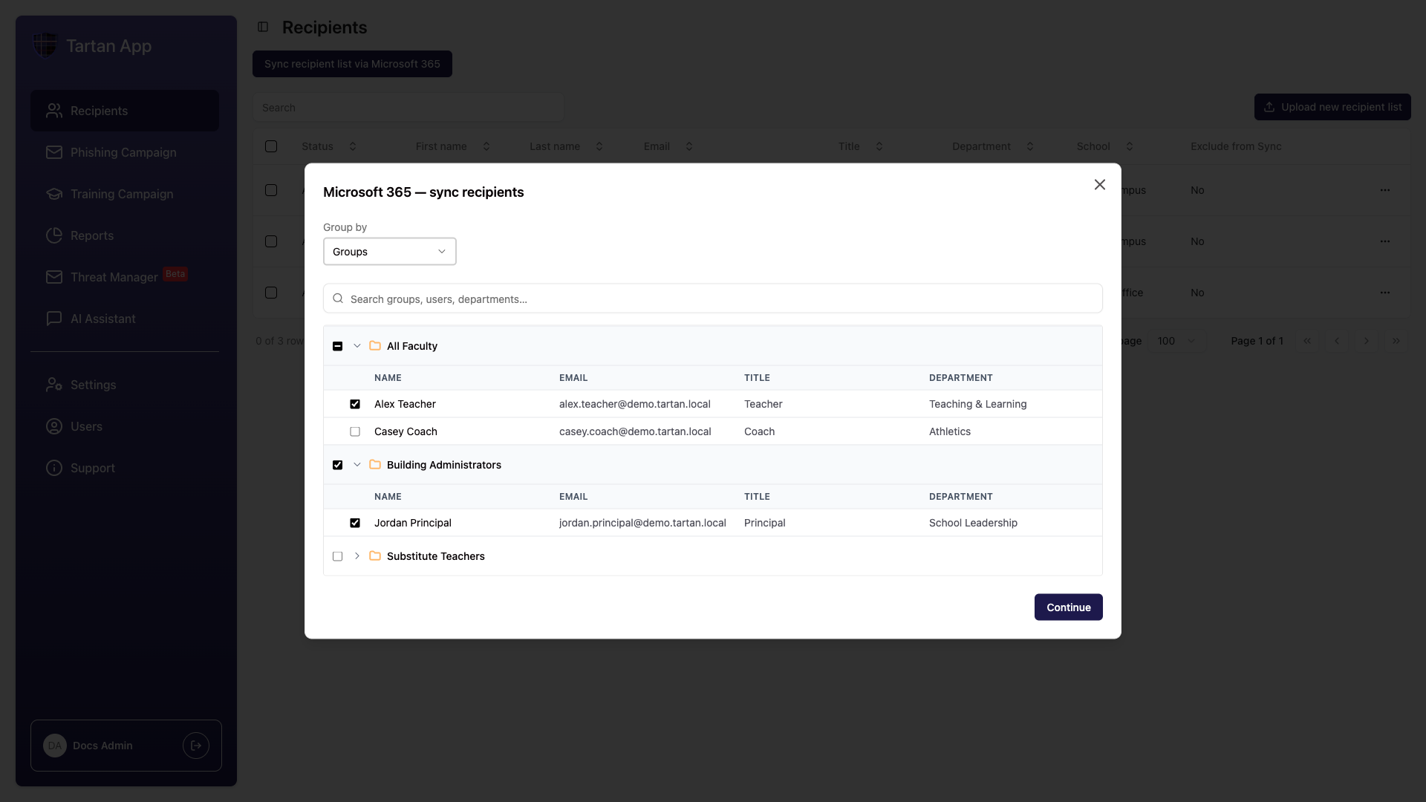Sort by Last name column arrows
The width and height of the screenshot is (1426, 802).
pos(599,146)
